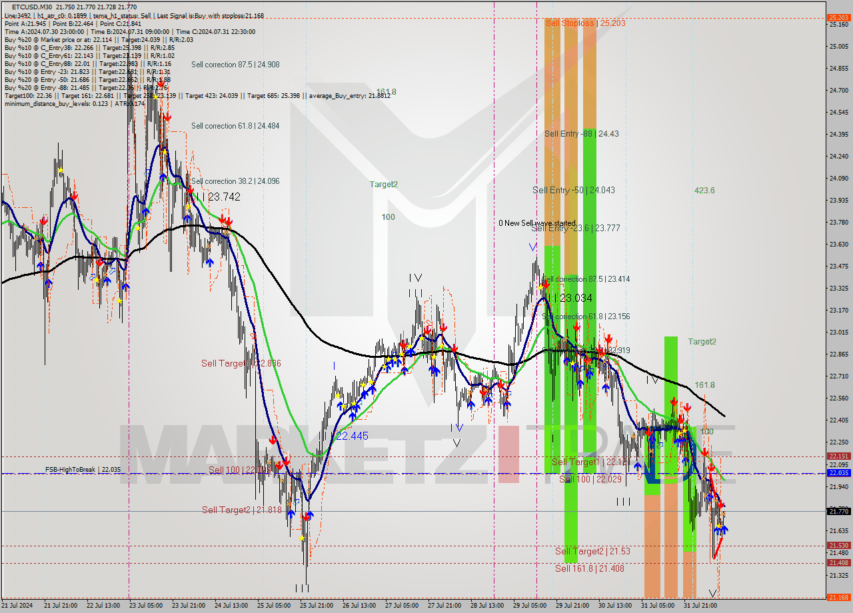Click the 31 Jul 05:00 time label

pyautogui.click(x=658, y=606)
